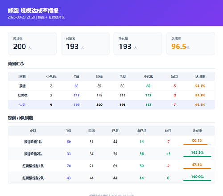Click the header subtitle 2026-09-23 21:29 | 簇锦 + 红牌楼片区
This screenshot has height=196, width=223.
click(36, 17)
